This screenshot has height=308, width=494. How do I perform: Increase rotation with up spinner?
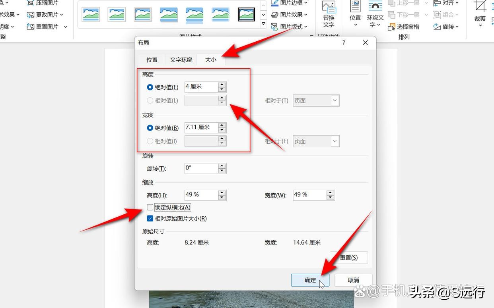[222, 166]
